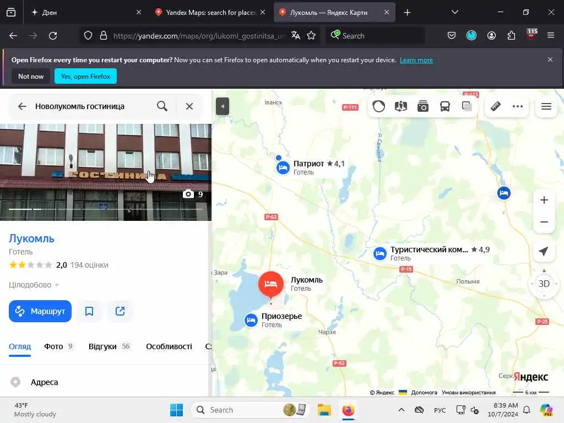Show hidden system tray icons chevron
Screen dimensions: 564x423
(402, 410)
